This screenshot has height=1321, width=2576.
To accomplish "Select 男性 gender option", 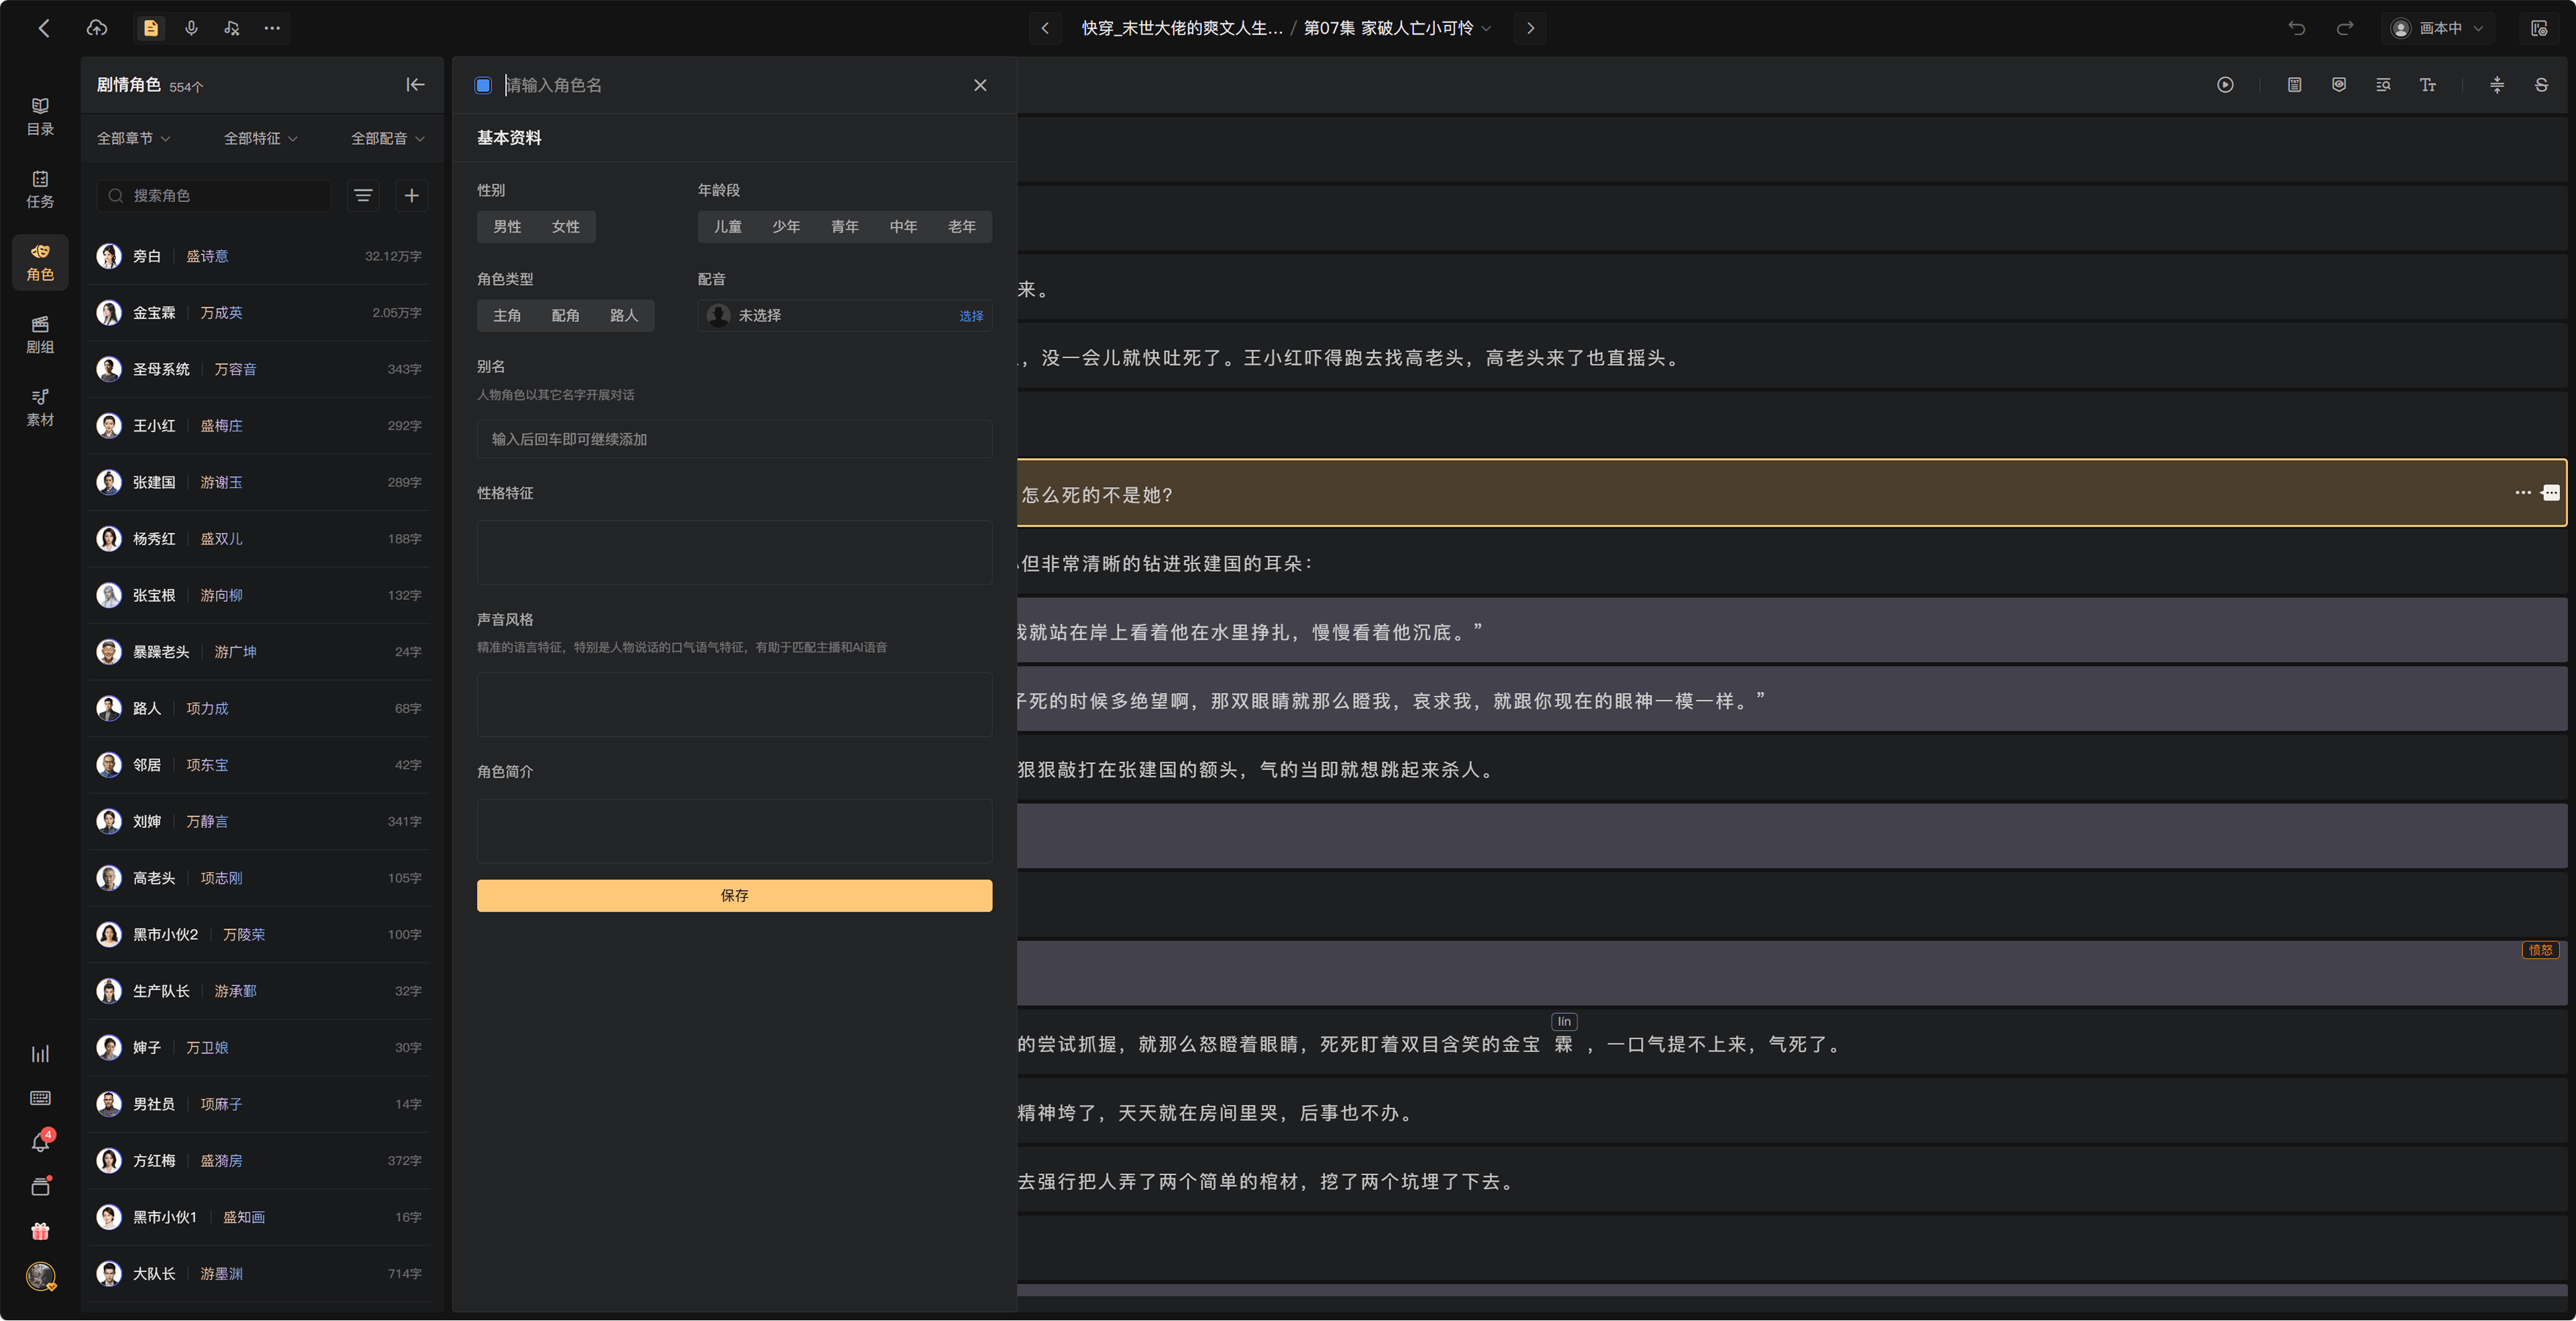I will 507,227.
